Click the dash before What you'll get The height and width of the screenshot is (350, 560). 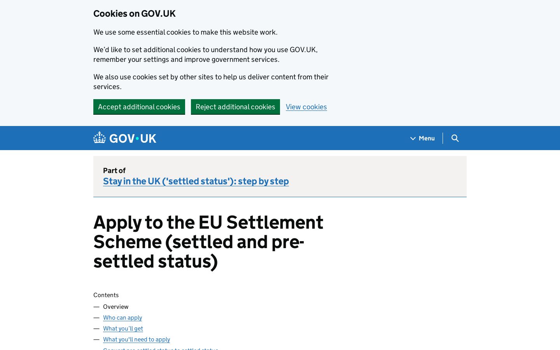[x=96, y=329]
